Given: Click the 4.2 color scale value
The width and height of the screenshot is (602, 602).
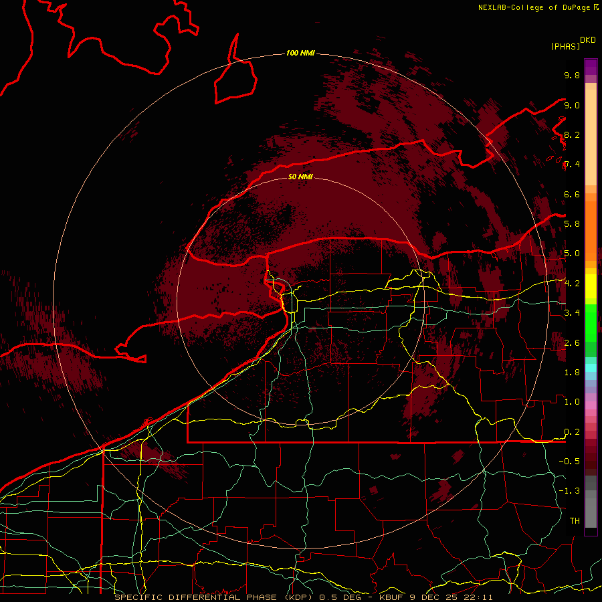Looking at the screenshot, I should [x=572, y=284].
